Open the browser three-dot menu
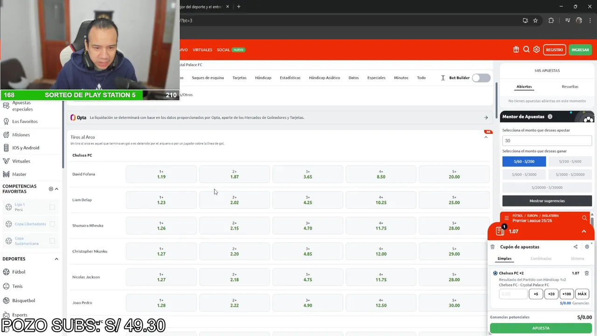 point(590,21)
